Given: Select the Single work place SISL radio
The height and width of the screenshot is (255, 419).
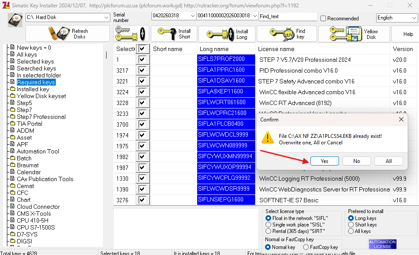Looking at the screenshot, I should pyautogui.click(x=269, y=225).
